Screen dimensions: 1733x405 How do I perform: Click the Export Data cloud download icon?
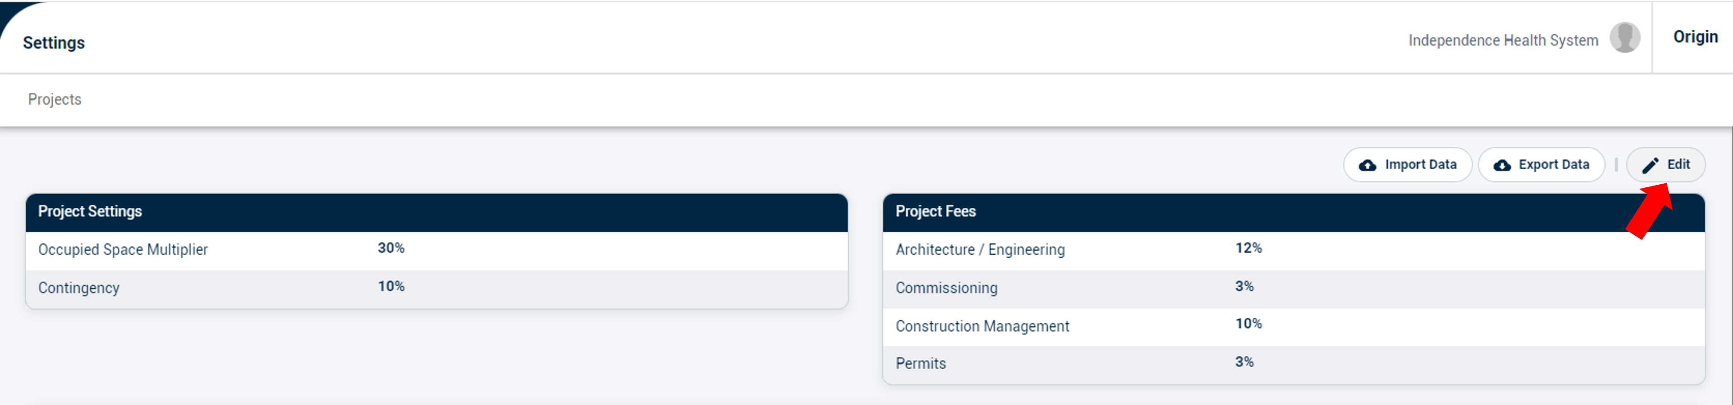(1502, 165)
